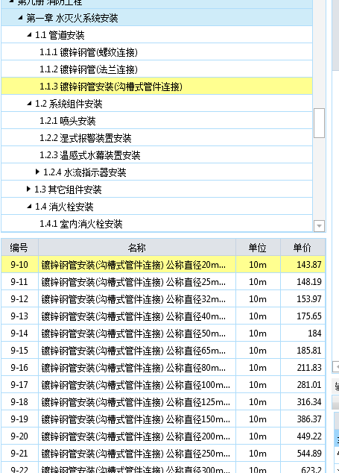Click unit price 544.89

(x=302, y=454)
